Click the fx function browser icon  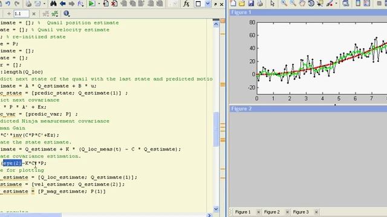[186, 4]
